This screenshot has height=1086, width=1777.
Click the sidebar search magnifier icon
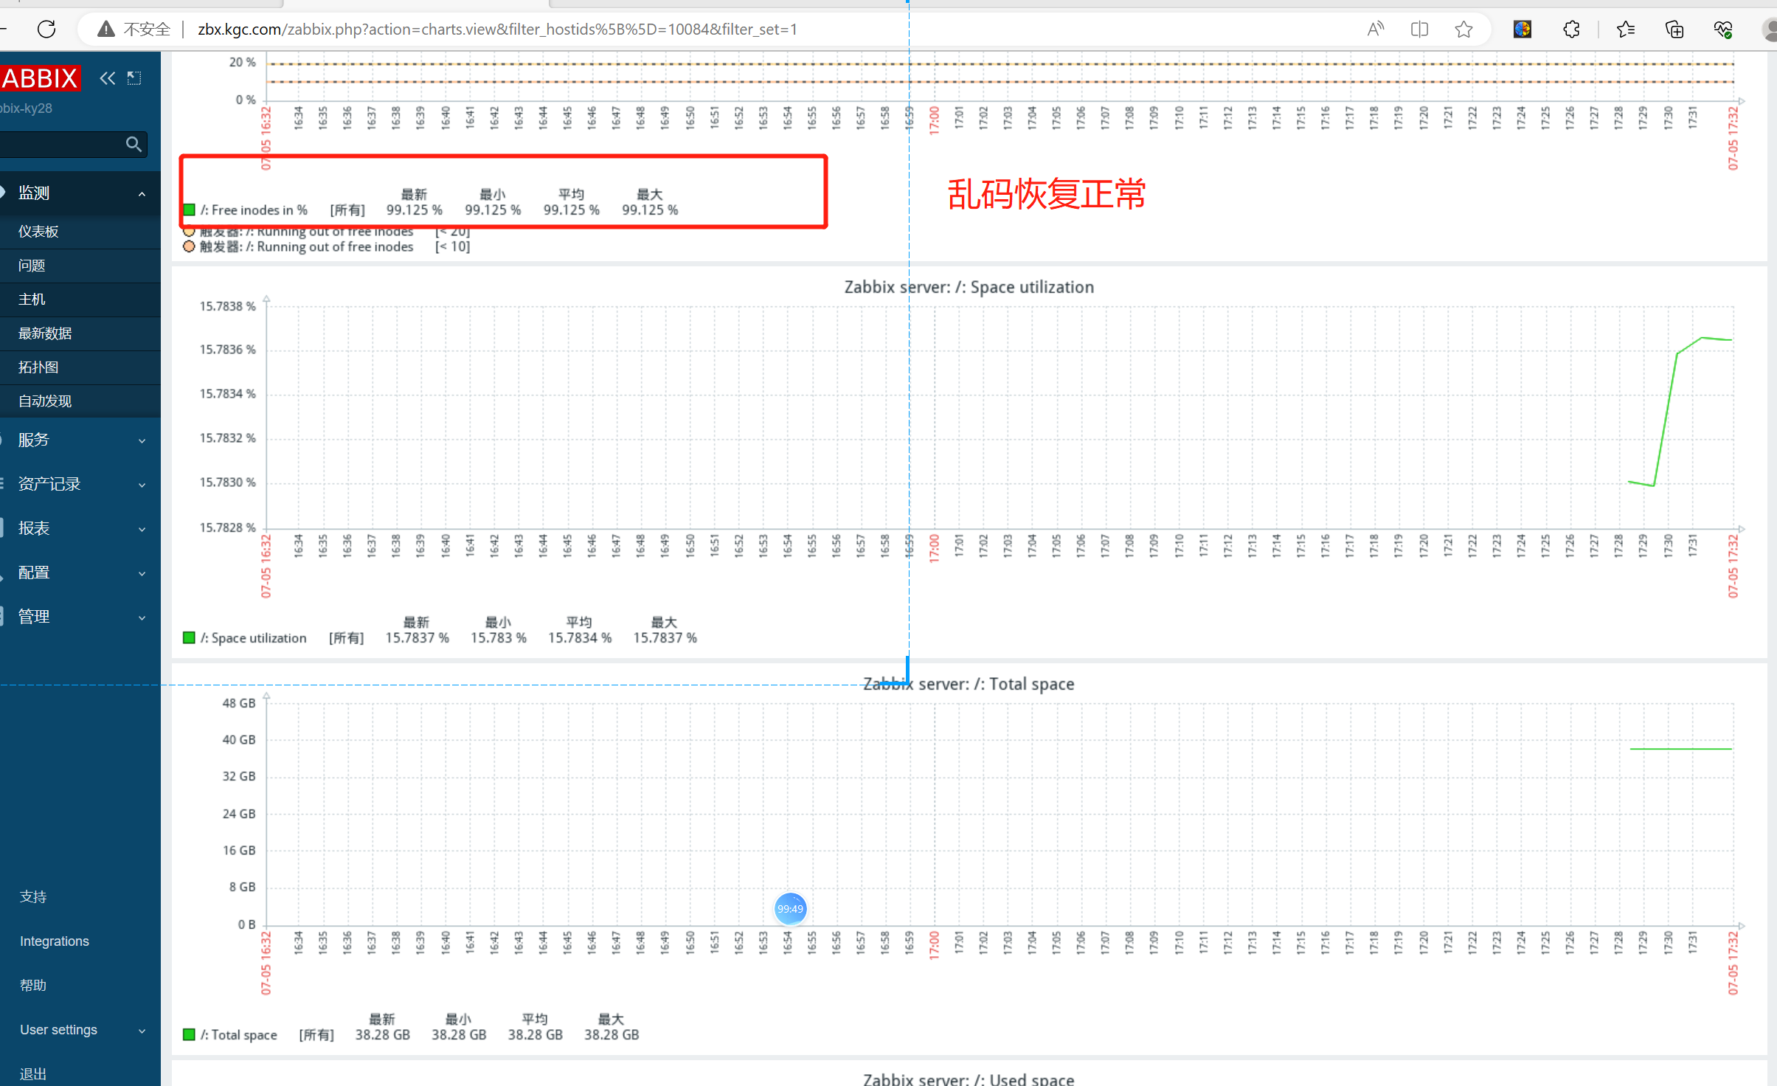point(134,144)
